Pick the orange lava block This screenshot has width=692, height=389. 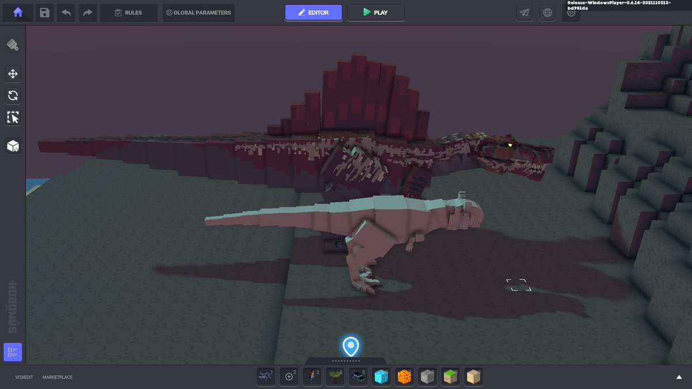tap(404, 377)
